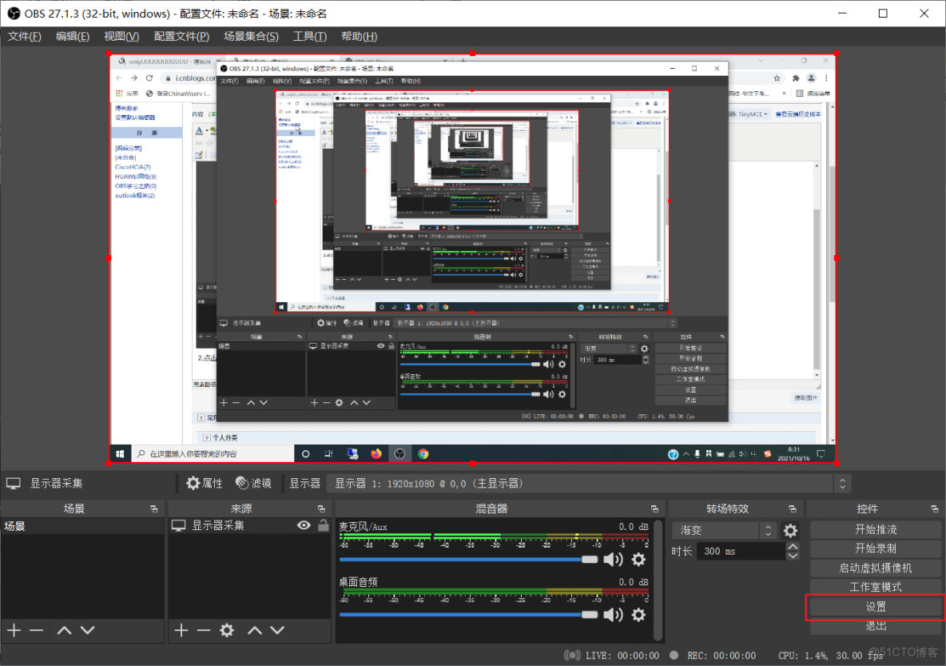Open transition properties gear icon
Image resolution: width=946 pixels, height=666 pixels.
click(x=790, y=530)
